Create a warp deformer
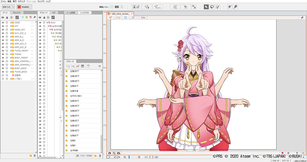The image size is (307, 162). tap(175, 7)
